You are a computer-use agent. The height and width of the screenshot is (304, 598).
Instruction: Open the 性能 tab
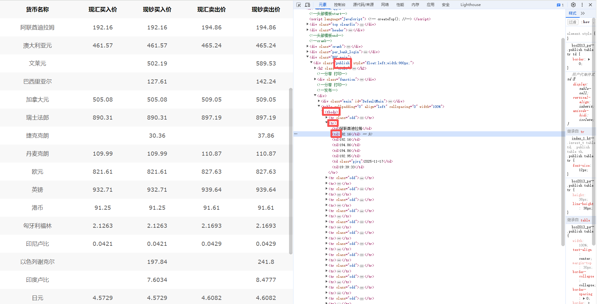coord(400,5)
